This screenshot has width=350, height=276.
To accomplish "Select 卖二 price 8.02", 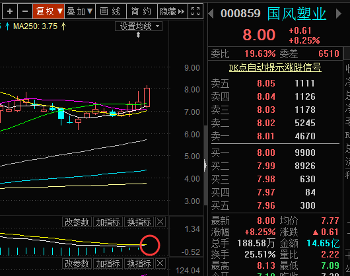I will (266, 123).
